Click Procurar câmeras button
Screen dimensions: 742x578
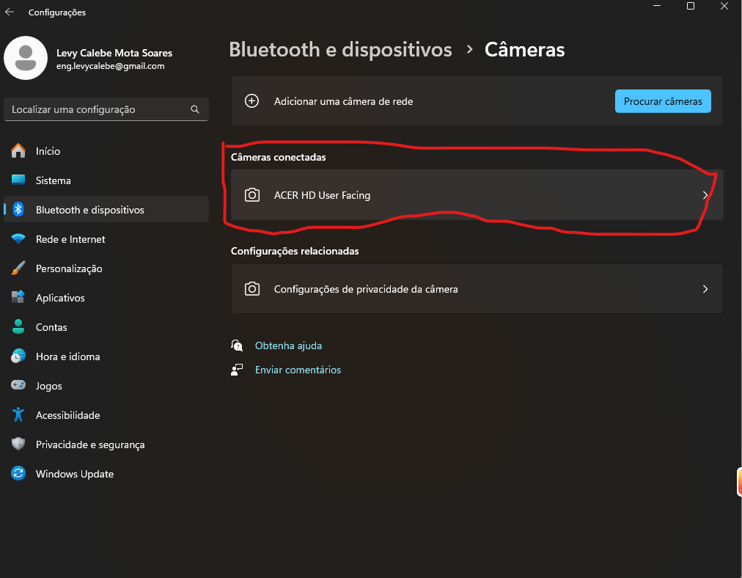[x=663, y=101]
